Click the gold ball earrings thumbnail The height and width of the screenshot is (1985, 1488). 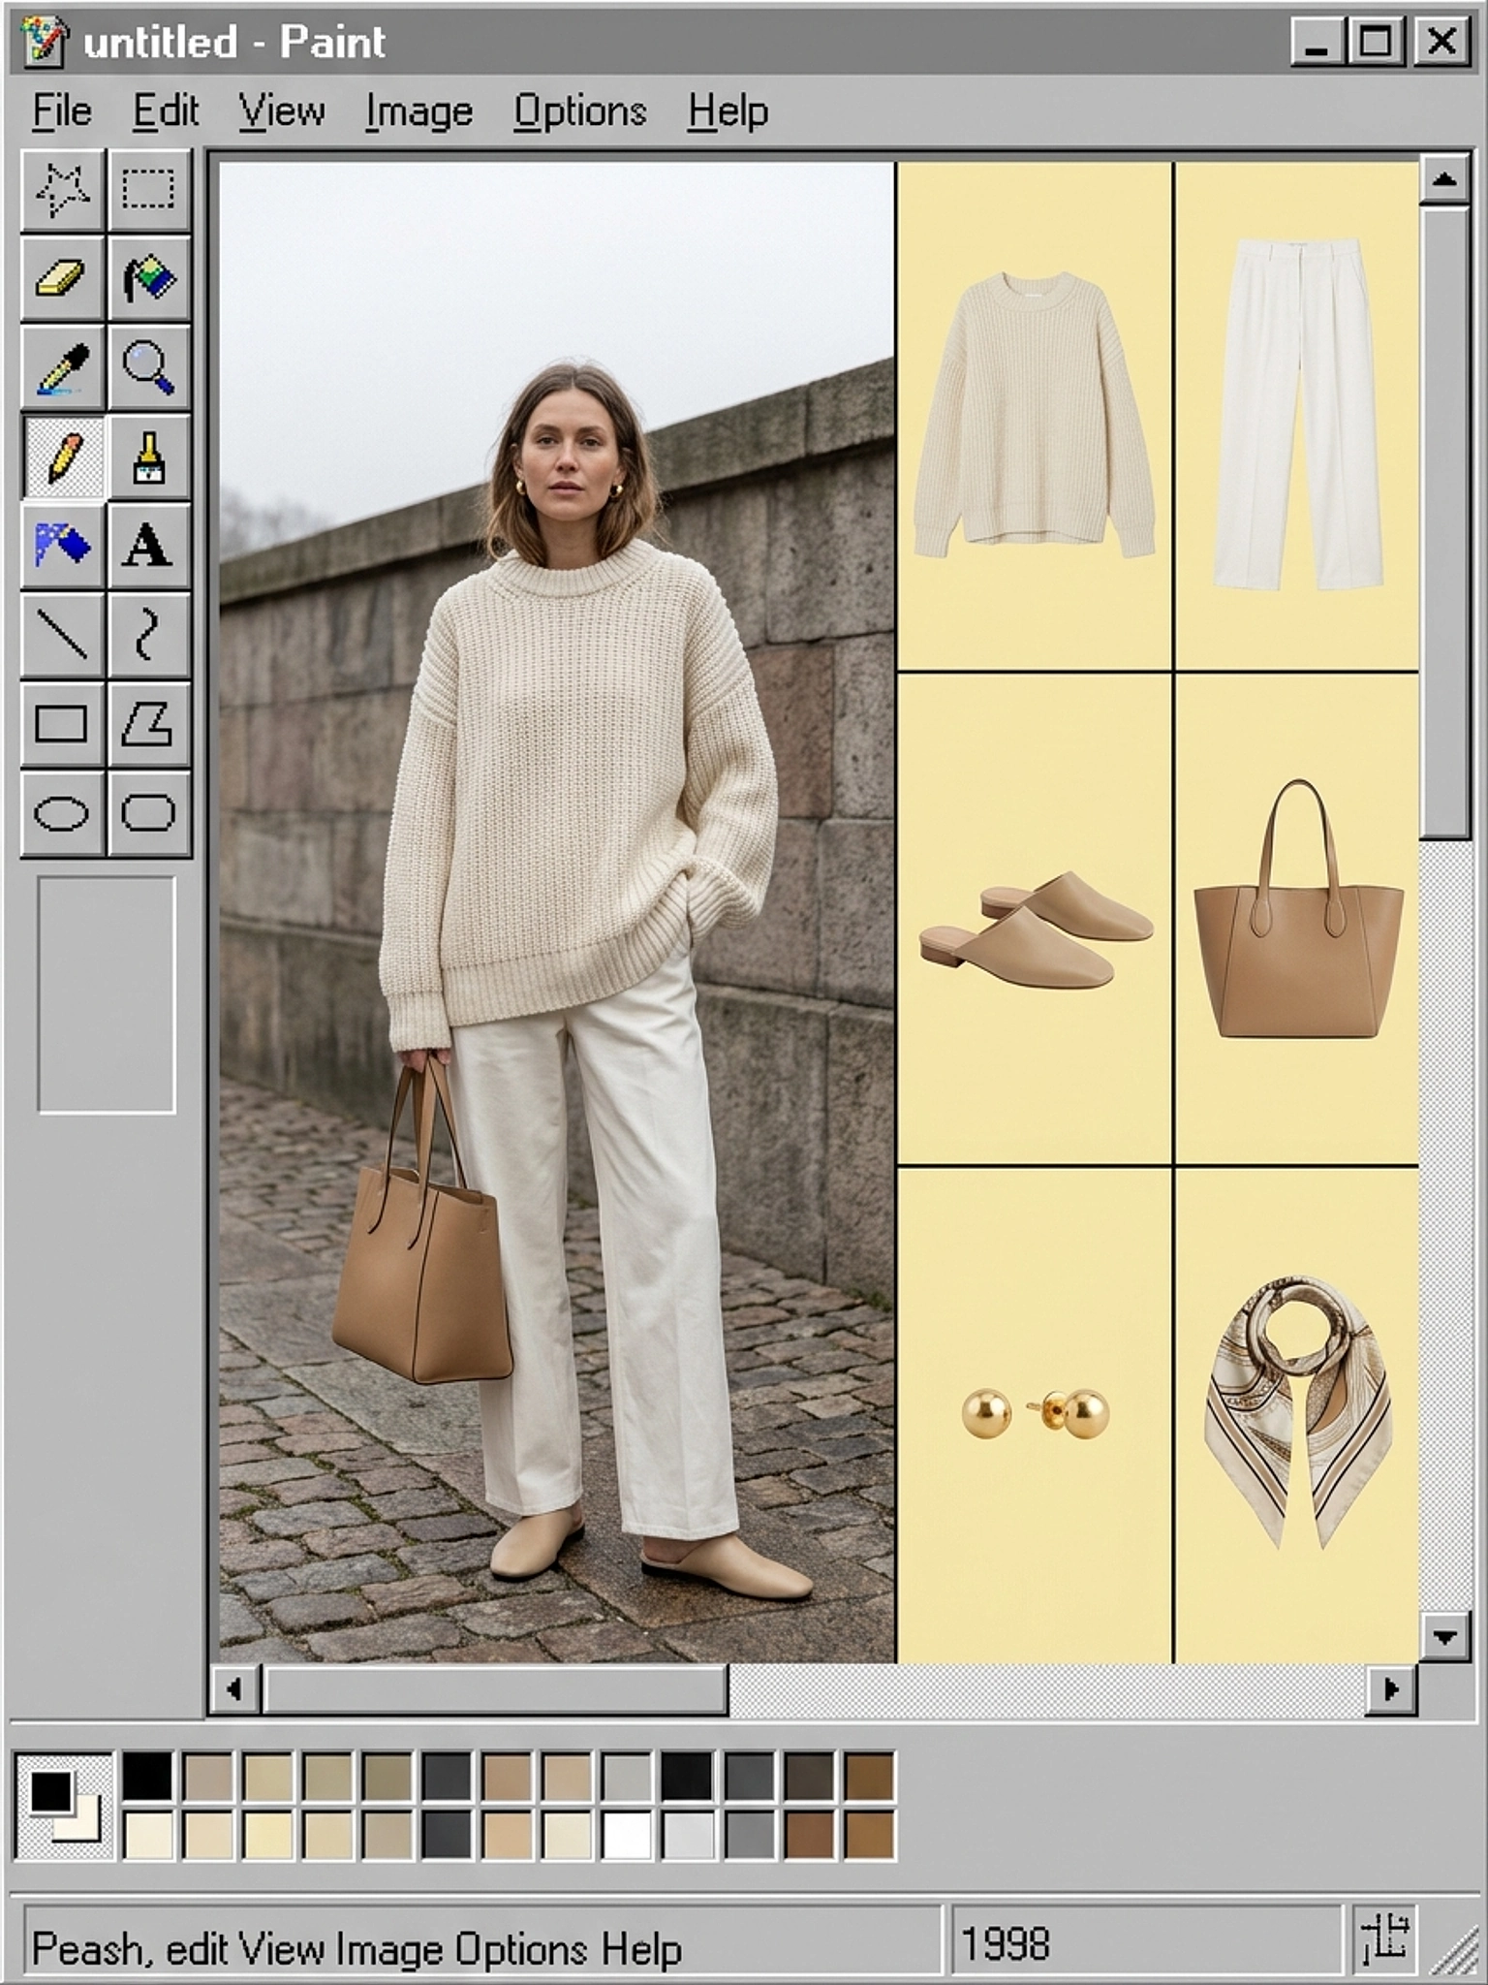pyautogui.click(x=1035, y=1415)
